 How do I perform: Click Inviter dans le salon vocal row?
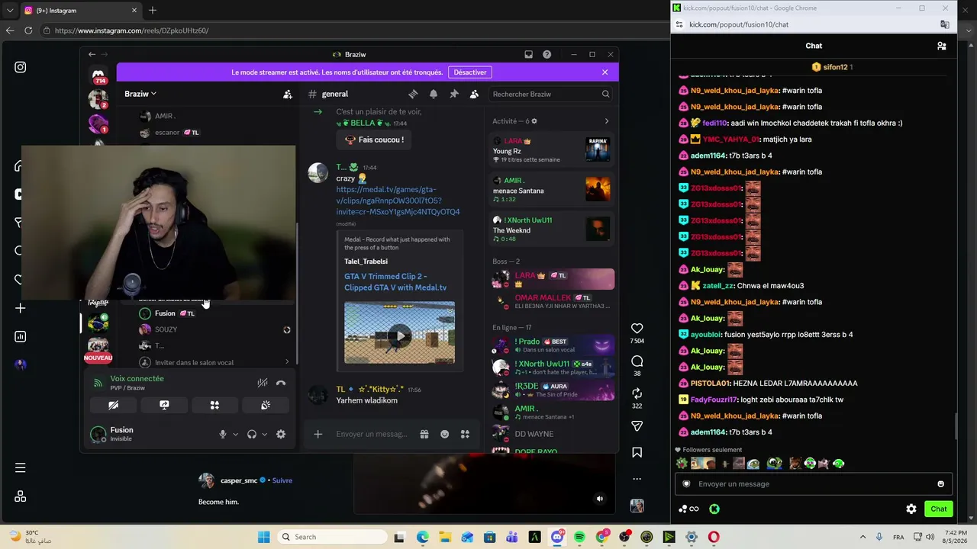(214, 362)
